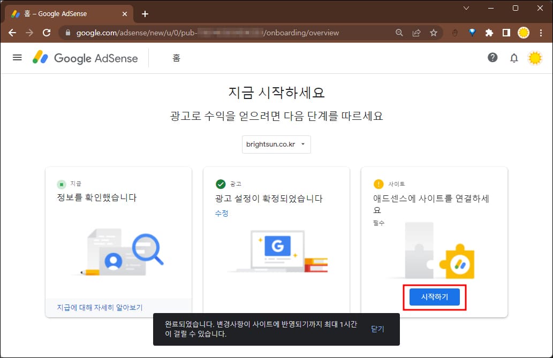
Task: Open a new browser tab
Action: pos(145,14)
